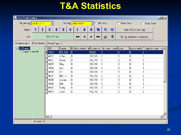The width and height of the screenshot is (181, 135).
Task: Jump to first record with double-left arrows
Action: pos(77,37)
